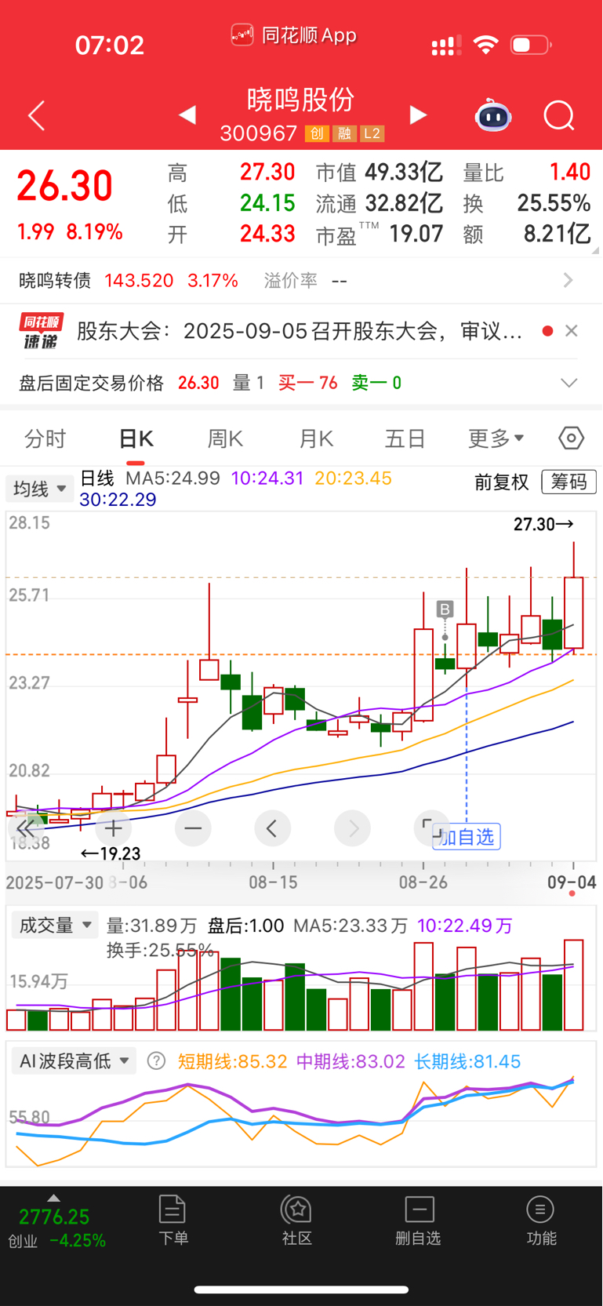
Task: Tap the 市值 49.33亿 value
Action: [x=404, y=172]
